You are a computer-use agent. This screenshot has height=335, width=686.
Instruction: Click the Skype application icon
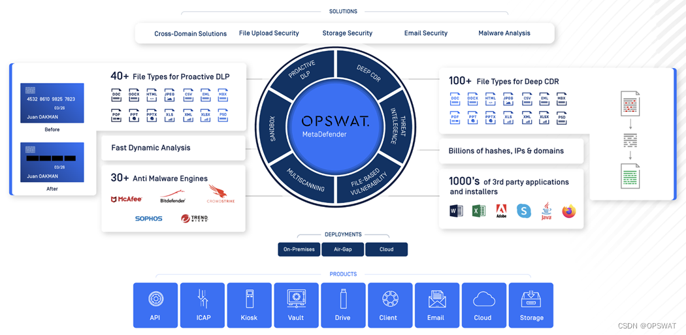pyautogui.click(x=524, y=211)
